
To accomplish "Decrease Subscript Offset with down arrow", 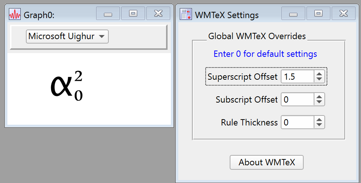I will coord(319,103).
